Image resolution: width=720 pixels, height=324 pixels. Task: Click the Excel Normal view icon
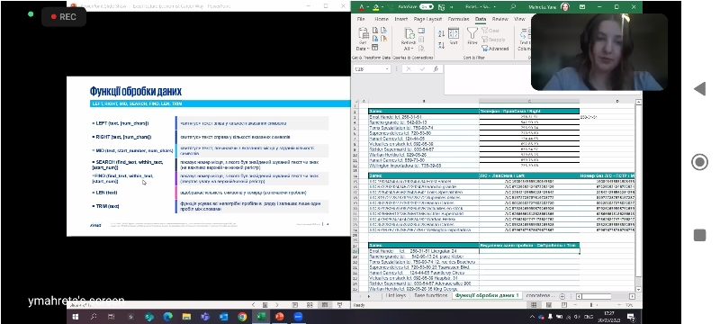534,305
